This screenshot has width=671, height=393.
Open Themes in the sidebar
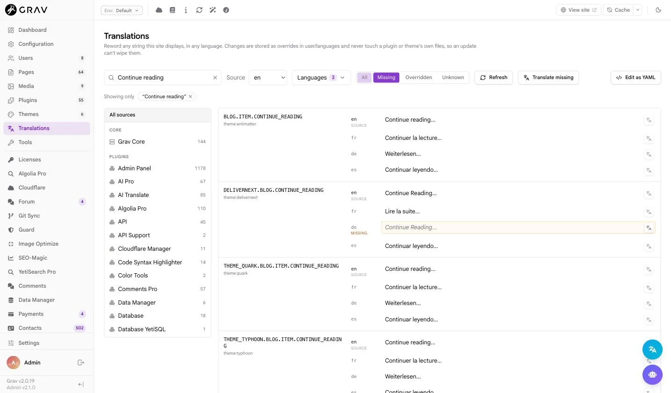click(x=47, y=114)
